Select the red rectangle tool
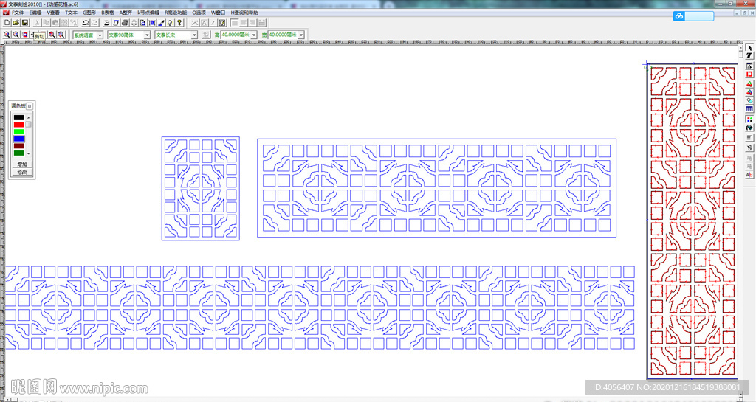The image size is (756, 402). click(749, 74)
